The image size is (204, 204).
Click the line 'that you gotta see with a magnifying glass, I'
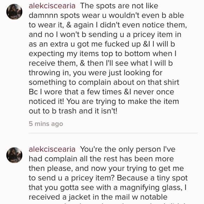click(x=108, y=187)
